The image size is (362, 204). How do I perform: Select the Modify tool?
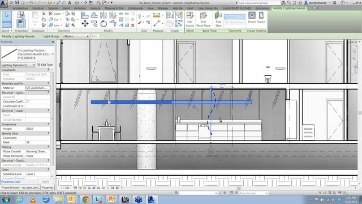pyautogui.click(x=7, y=19)
